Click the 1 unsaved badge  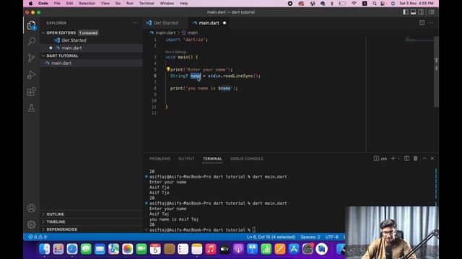(88, 33)
